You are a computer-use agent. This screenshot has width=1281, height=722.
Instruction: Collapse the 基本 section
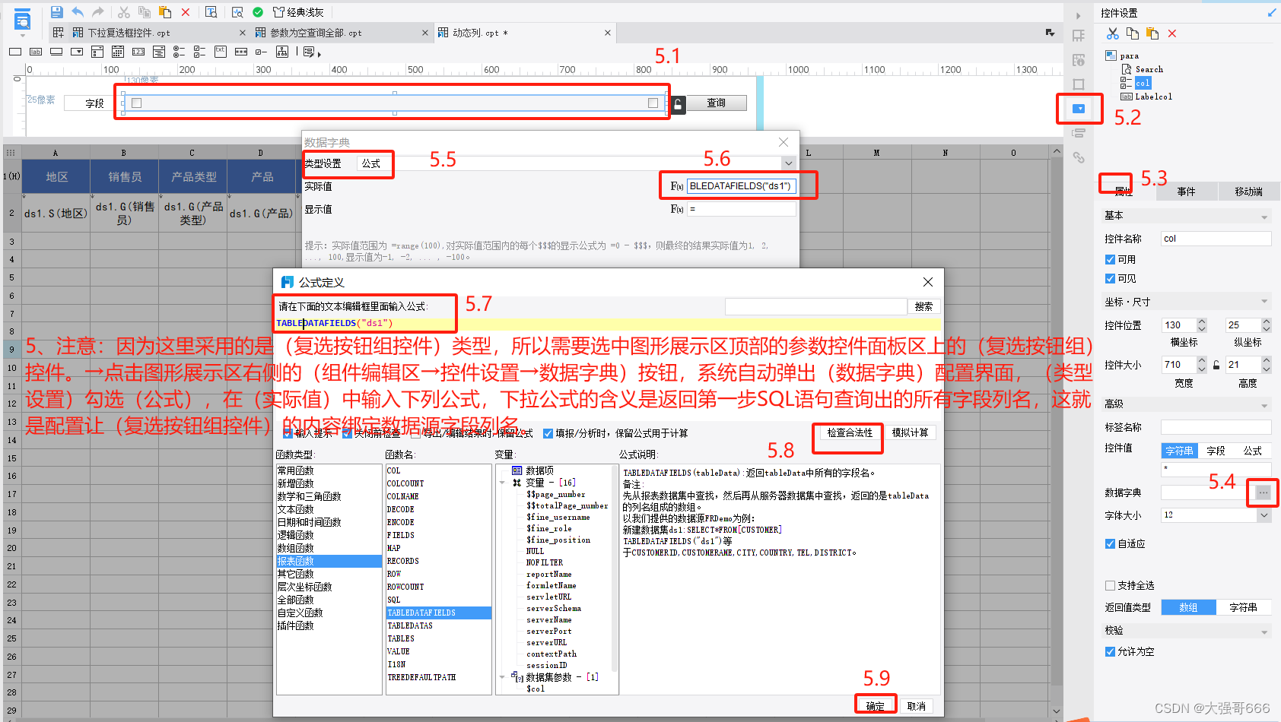click(1264, 217)
